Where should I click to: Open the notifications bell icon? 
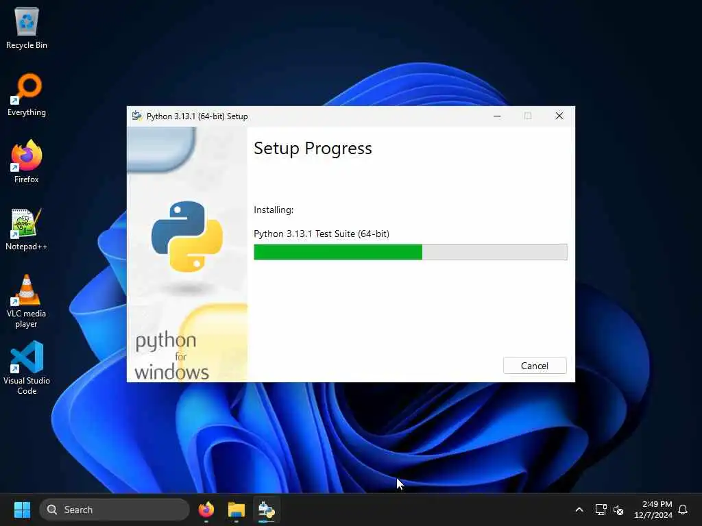[x=683, y=510]
